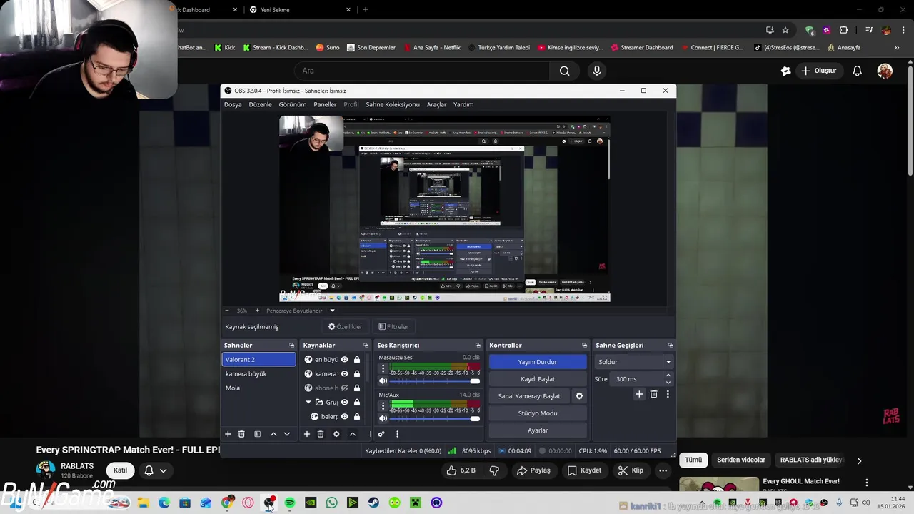Click the YouTube voice search microphone
Screen dimensions: 914x514
pyautogui.click(x=597, y=71)
